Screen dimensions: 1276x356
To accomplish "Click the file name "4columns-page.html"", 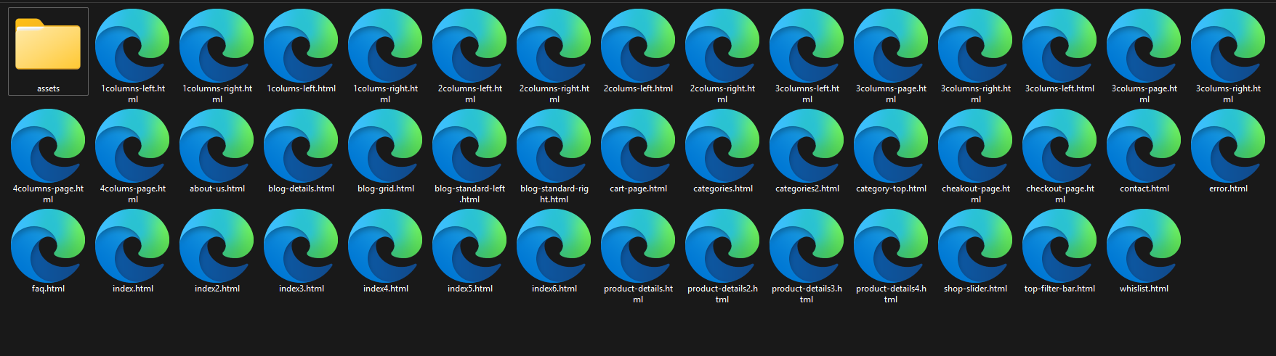I will (48, 194).
